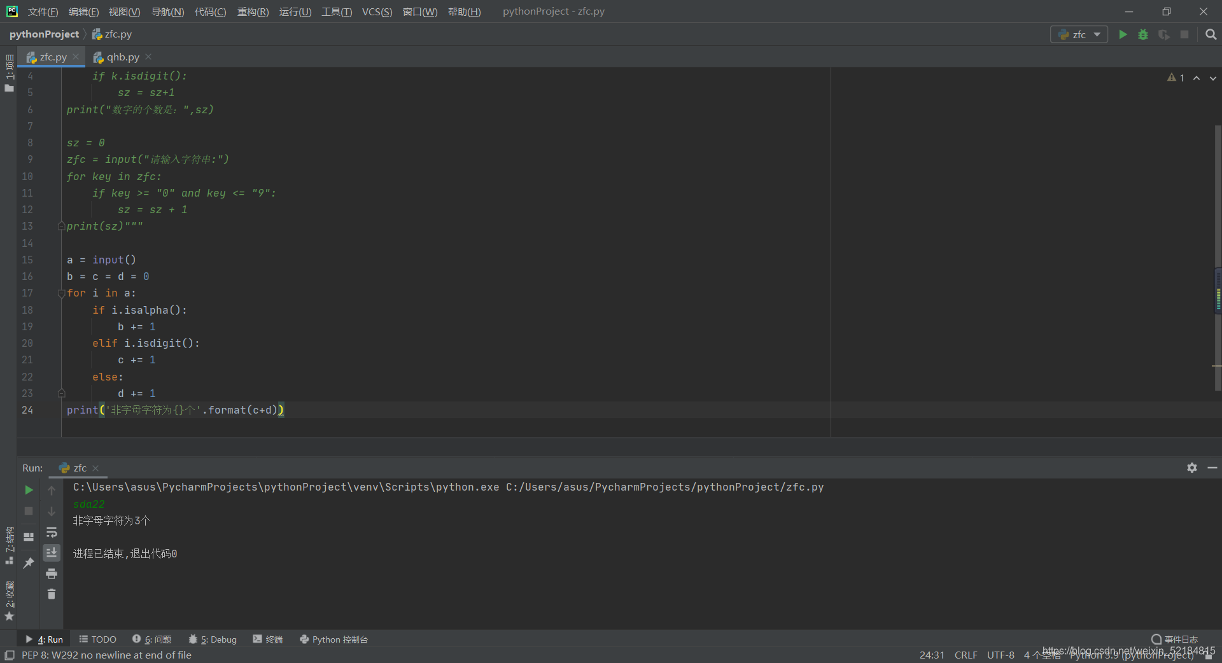Collapse the fold marker at line 17
Screen dimensions: 1222x663
(62, 293)
